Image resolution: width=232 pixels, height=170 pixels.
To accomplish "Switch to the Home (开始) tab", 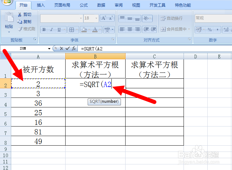I will click(23, 5).
